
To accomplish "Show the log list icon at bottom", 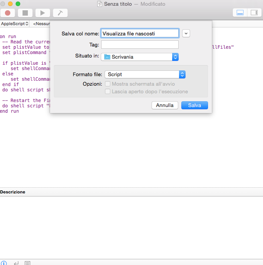I will coord(27,263).
